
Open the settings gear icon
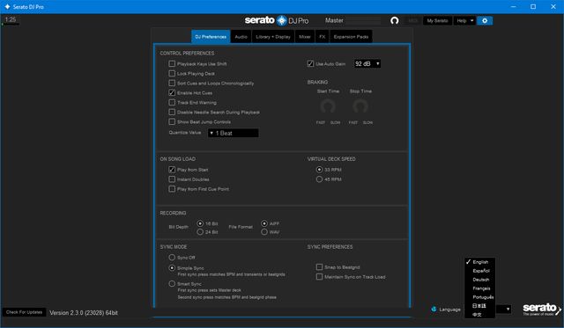tap(485, 21)
